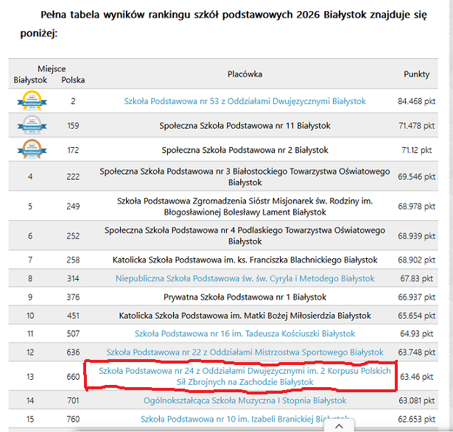Click Poland rank 172 cell
453x432 pixels.
point(73,150)
